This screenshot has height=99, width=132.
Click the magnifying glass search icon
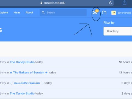coord(43,12)
